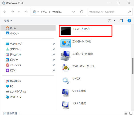Open ドキュメント quick access folder

(x=14, y=55)
